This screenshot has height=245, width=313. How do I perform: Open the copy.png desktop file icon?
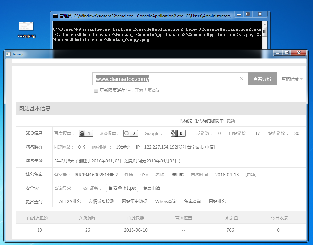point(26,29)
